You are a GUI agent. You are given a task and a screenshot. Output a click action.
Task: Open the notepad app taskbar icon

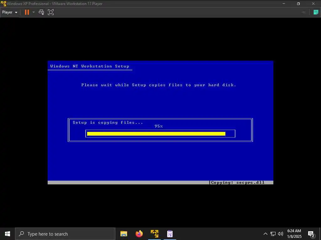coord(170,234)
